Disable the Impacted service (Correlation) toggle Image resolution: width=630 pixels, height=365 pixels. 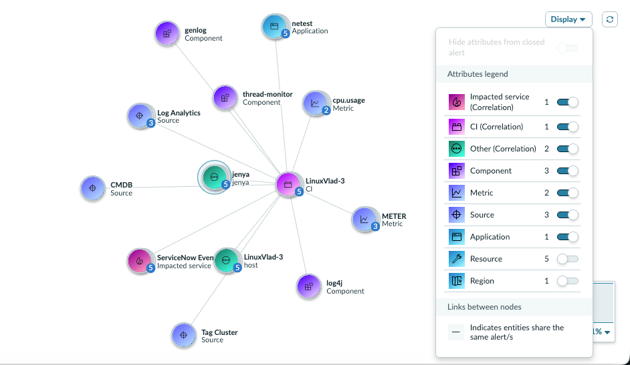pyautogui.click(x=568, y=102)
